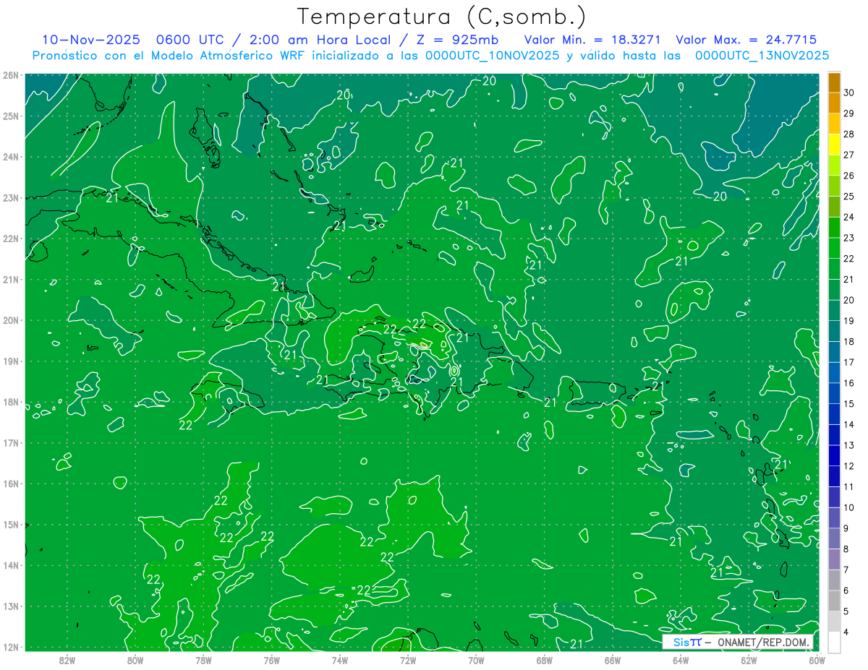
Task: Click the valid-until time '0000UTC_13NOV2025'
Action: coord(762,55)
